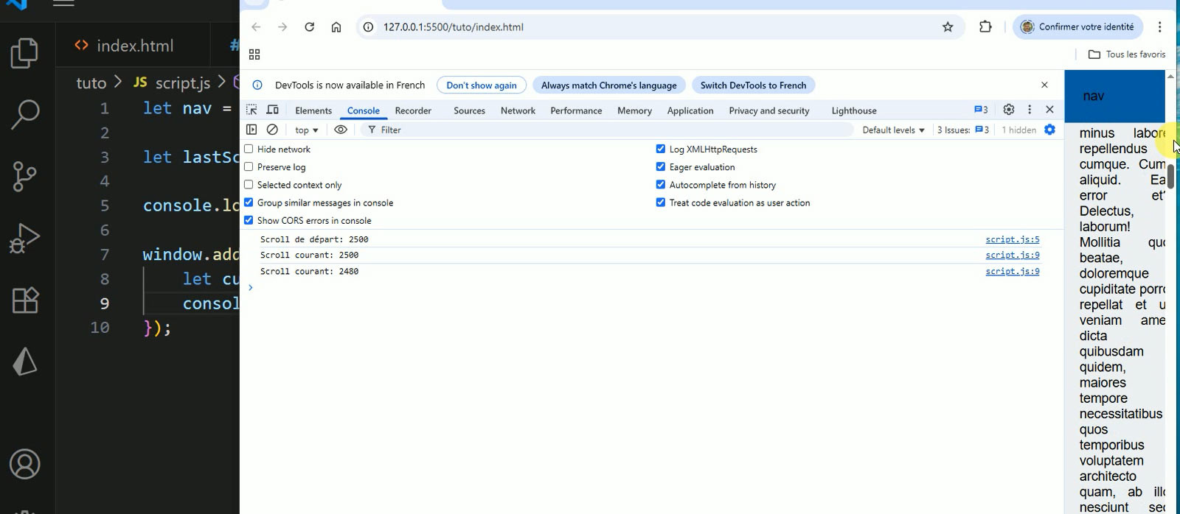Click Switch DevTools to French
Screen dimensions: 1180x514
[x=753, y=85]
